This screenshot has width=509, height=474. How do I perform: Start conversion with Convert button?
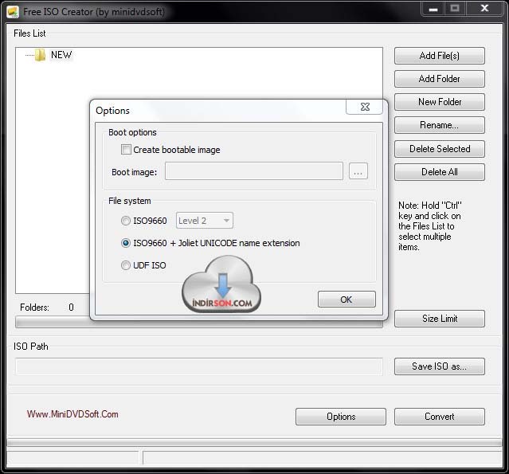tap(440, 417)
